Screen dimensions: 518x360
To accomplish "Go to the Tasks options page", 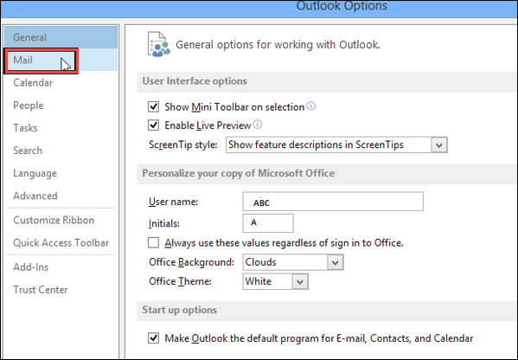I will point(25,128).
